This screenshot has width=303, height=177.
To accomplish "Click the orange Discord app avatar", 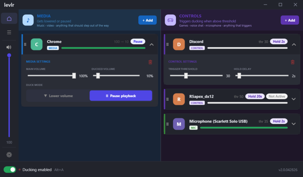I will point(179,44).
